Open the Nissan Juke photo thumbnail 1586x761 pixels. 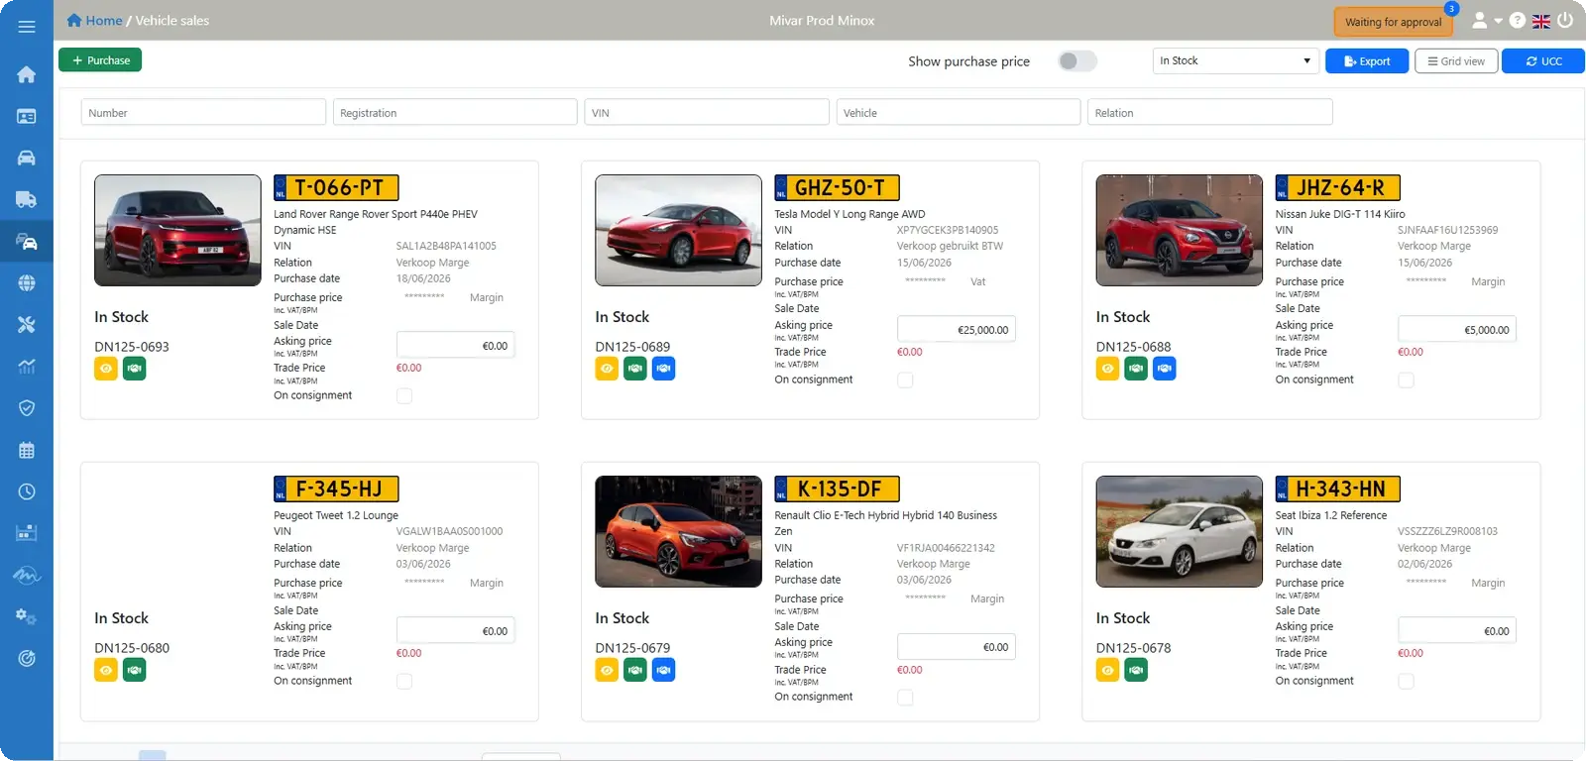pyautogui.click(x=1180, y=230)
